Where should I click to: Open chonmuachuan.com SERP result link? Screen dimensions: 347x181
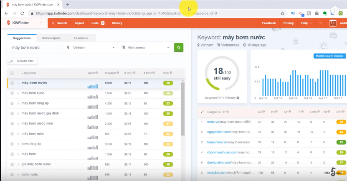[230, 153]
